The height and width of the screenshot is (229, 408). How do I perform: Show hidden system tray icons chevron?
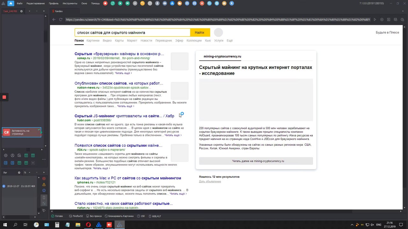click(352, 225)
